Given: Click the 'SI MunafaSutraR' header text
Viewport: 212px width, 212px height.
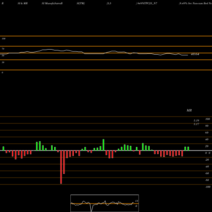Looking at the screenshot, I should [52, 3].
